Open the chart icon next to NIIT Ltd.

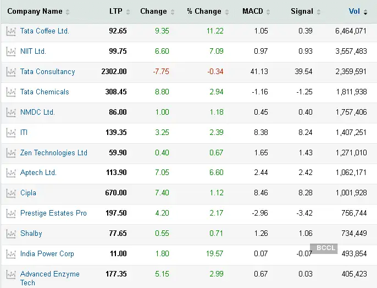(11, 52)
